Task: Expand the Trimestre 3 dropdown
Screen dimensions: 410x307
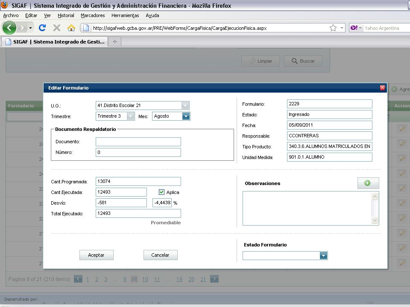Action: point(131,116)
